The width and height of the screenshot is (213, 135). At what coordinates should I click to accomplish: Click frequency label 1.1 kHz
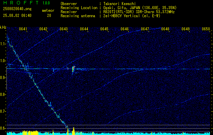(3, 44)
